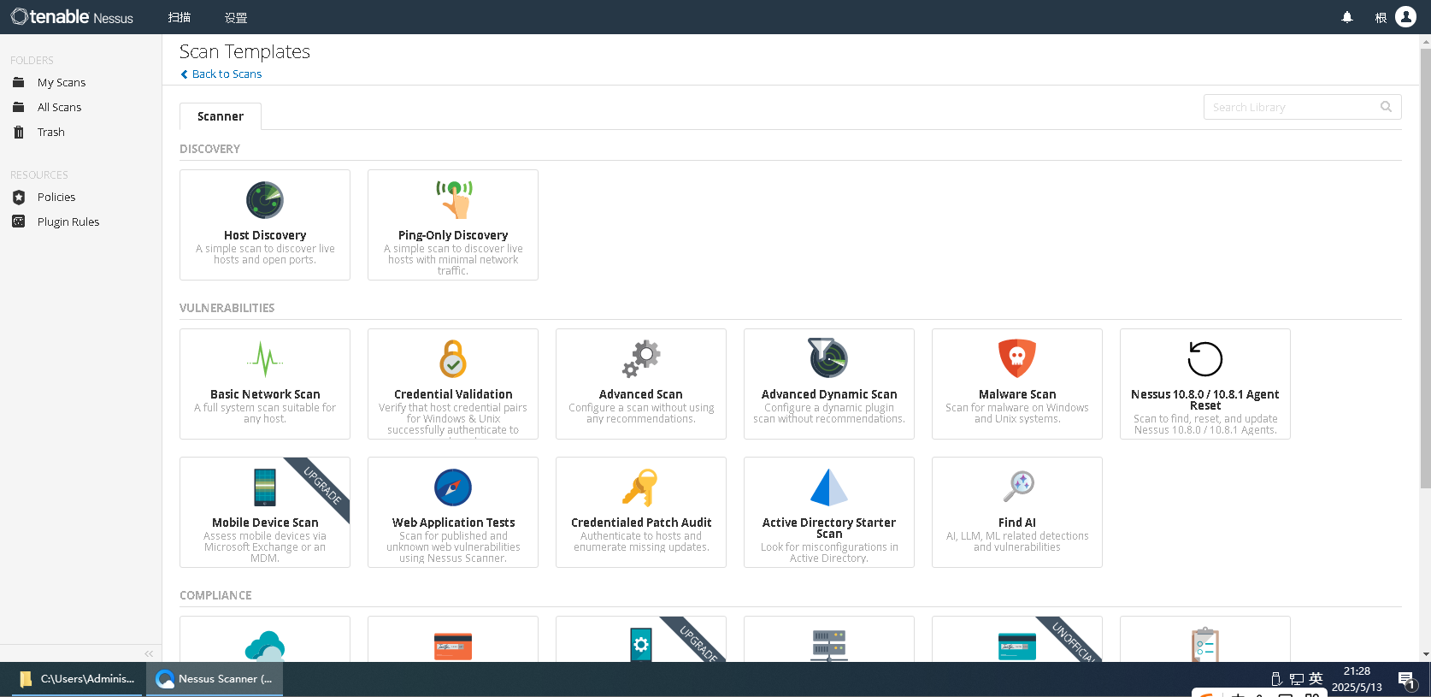Click the Advanced Dynamic Scan title text

pos(829,394)
